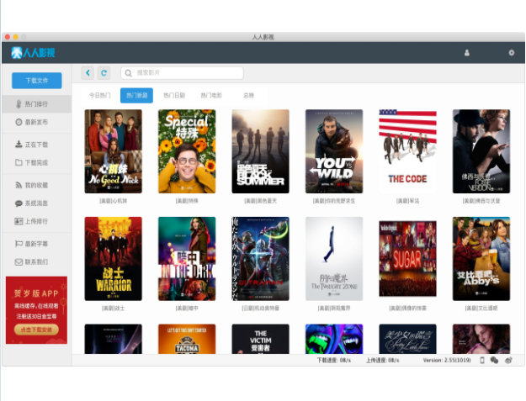Click the [美剧]暗中 caption

point(187,309)
